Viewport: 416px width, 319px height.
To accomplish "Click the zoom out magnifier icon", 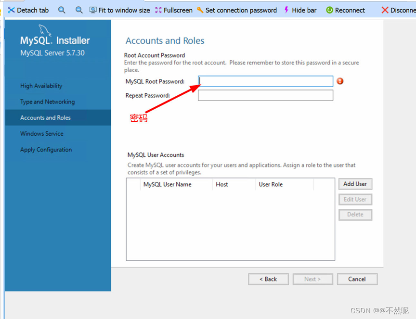I will (x=79, y=10).
